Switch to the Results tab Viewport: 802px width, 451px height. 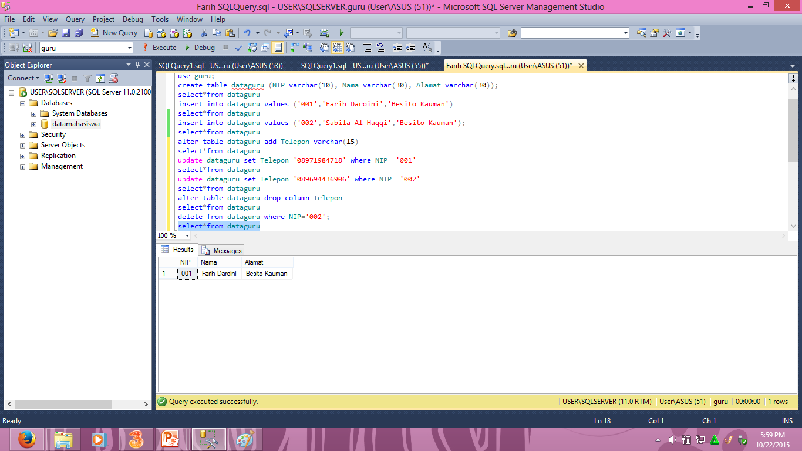(177, 250)
